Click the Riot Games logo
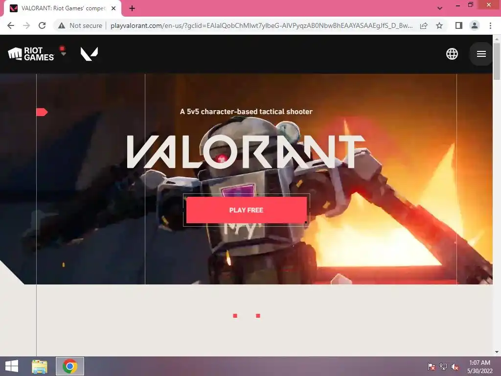This screenshot has width=501, height=376. pyautogui.click(x=31, y=54)
